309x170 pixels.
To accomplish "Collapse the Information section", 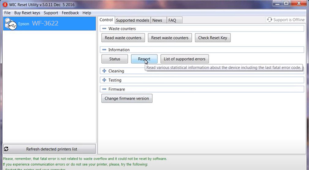I will (104, 50).
